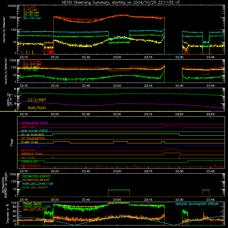Select the SC_IN_SUNLIGHT flag label

[33, 135]
